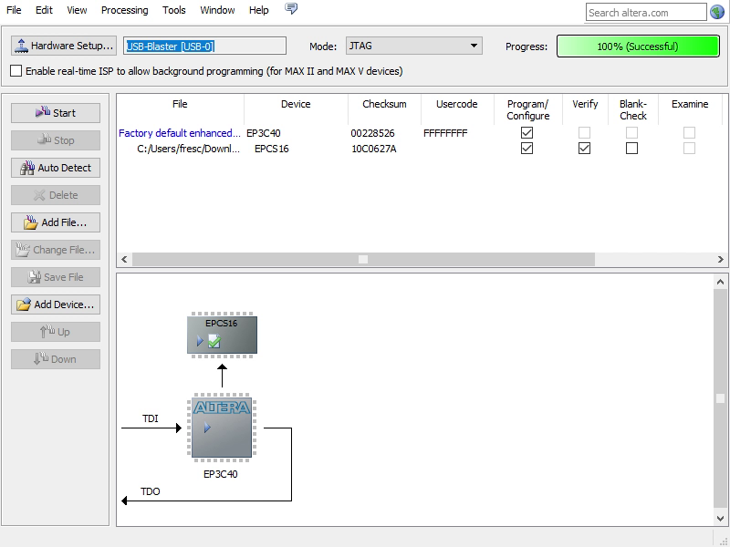Click the Search altera.com field
Screen dimensions: 730x547
click(x=646, y=13)
